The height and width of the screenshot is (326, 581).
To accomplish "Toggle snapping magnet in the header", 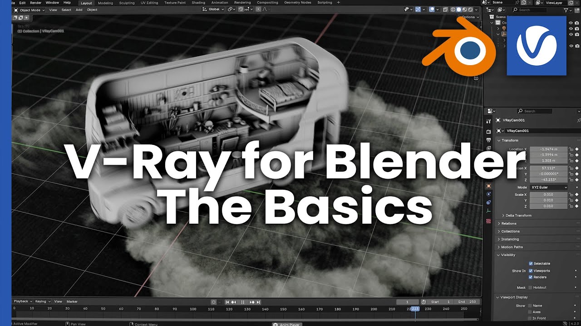I will pos(241,9).
